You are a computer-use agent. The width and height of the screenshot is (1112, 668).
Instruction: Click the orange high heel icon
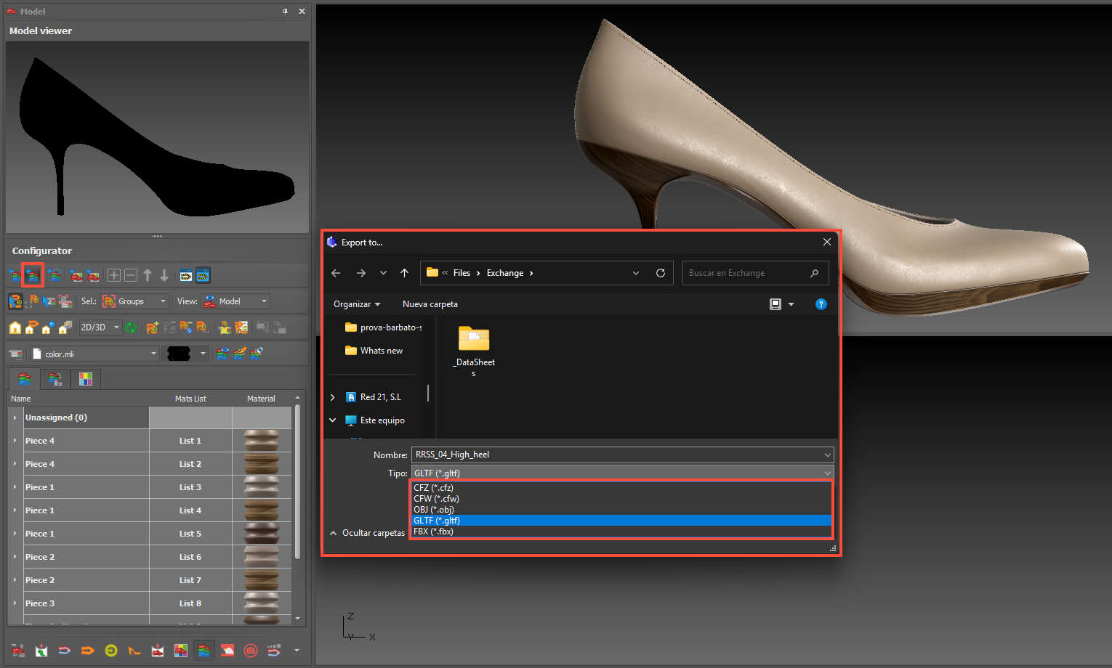pyautogui.click(x=134, y=651)
